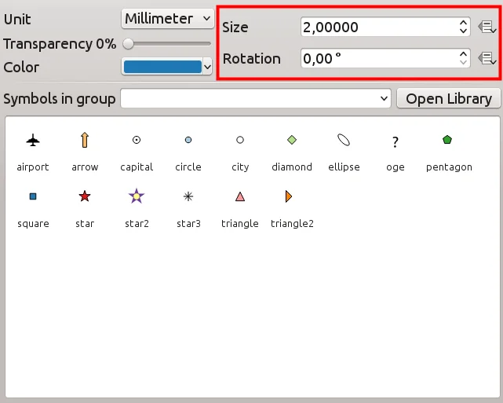
Task: Open data-defined override for Rotation
Action: (x=487, y=58)
